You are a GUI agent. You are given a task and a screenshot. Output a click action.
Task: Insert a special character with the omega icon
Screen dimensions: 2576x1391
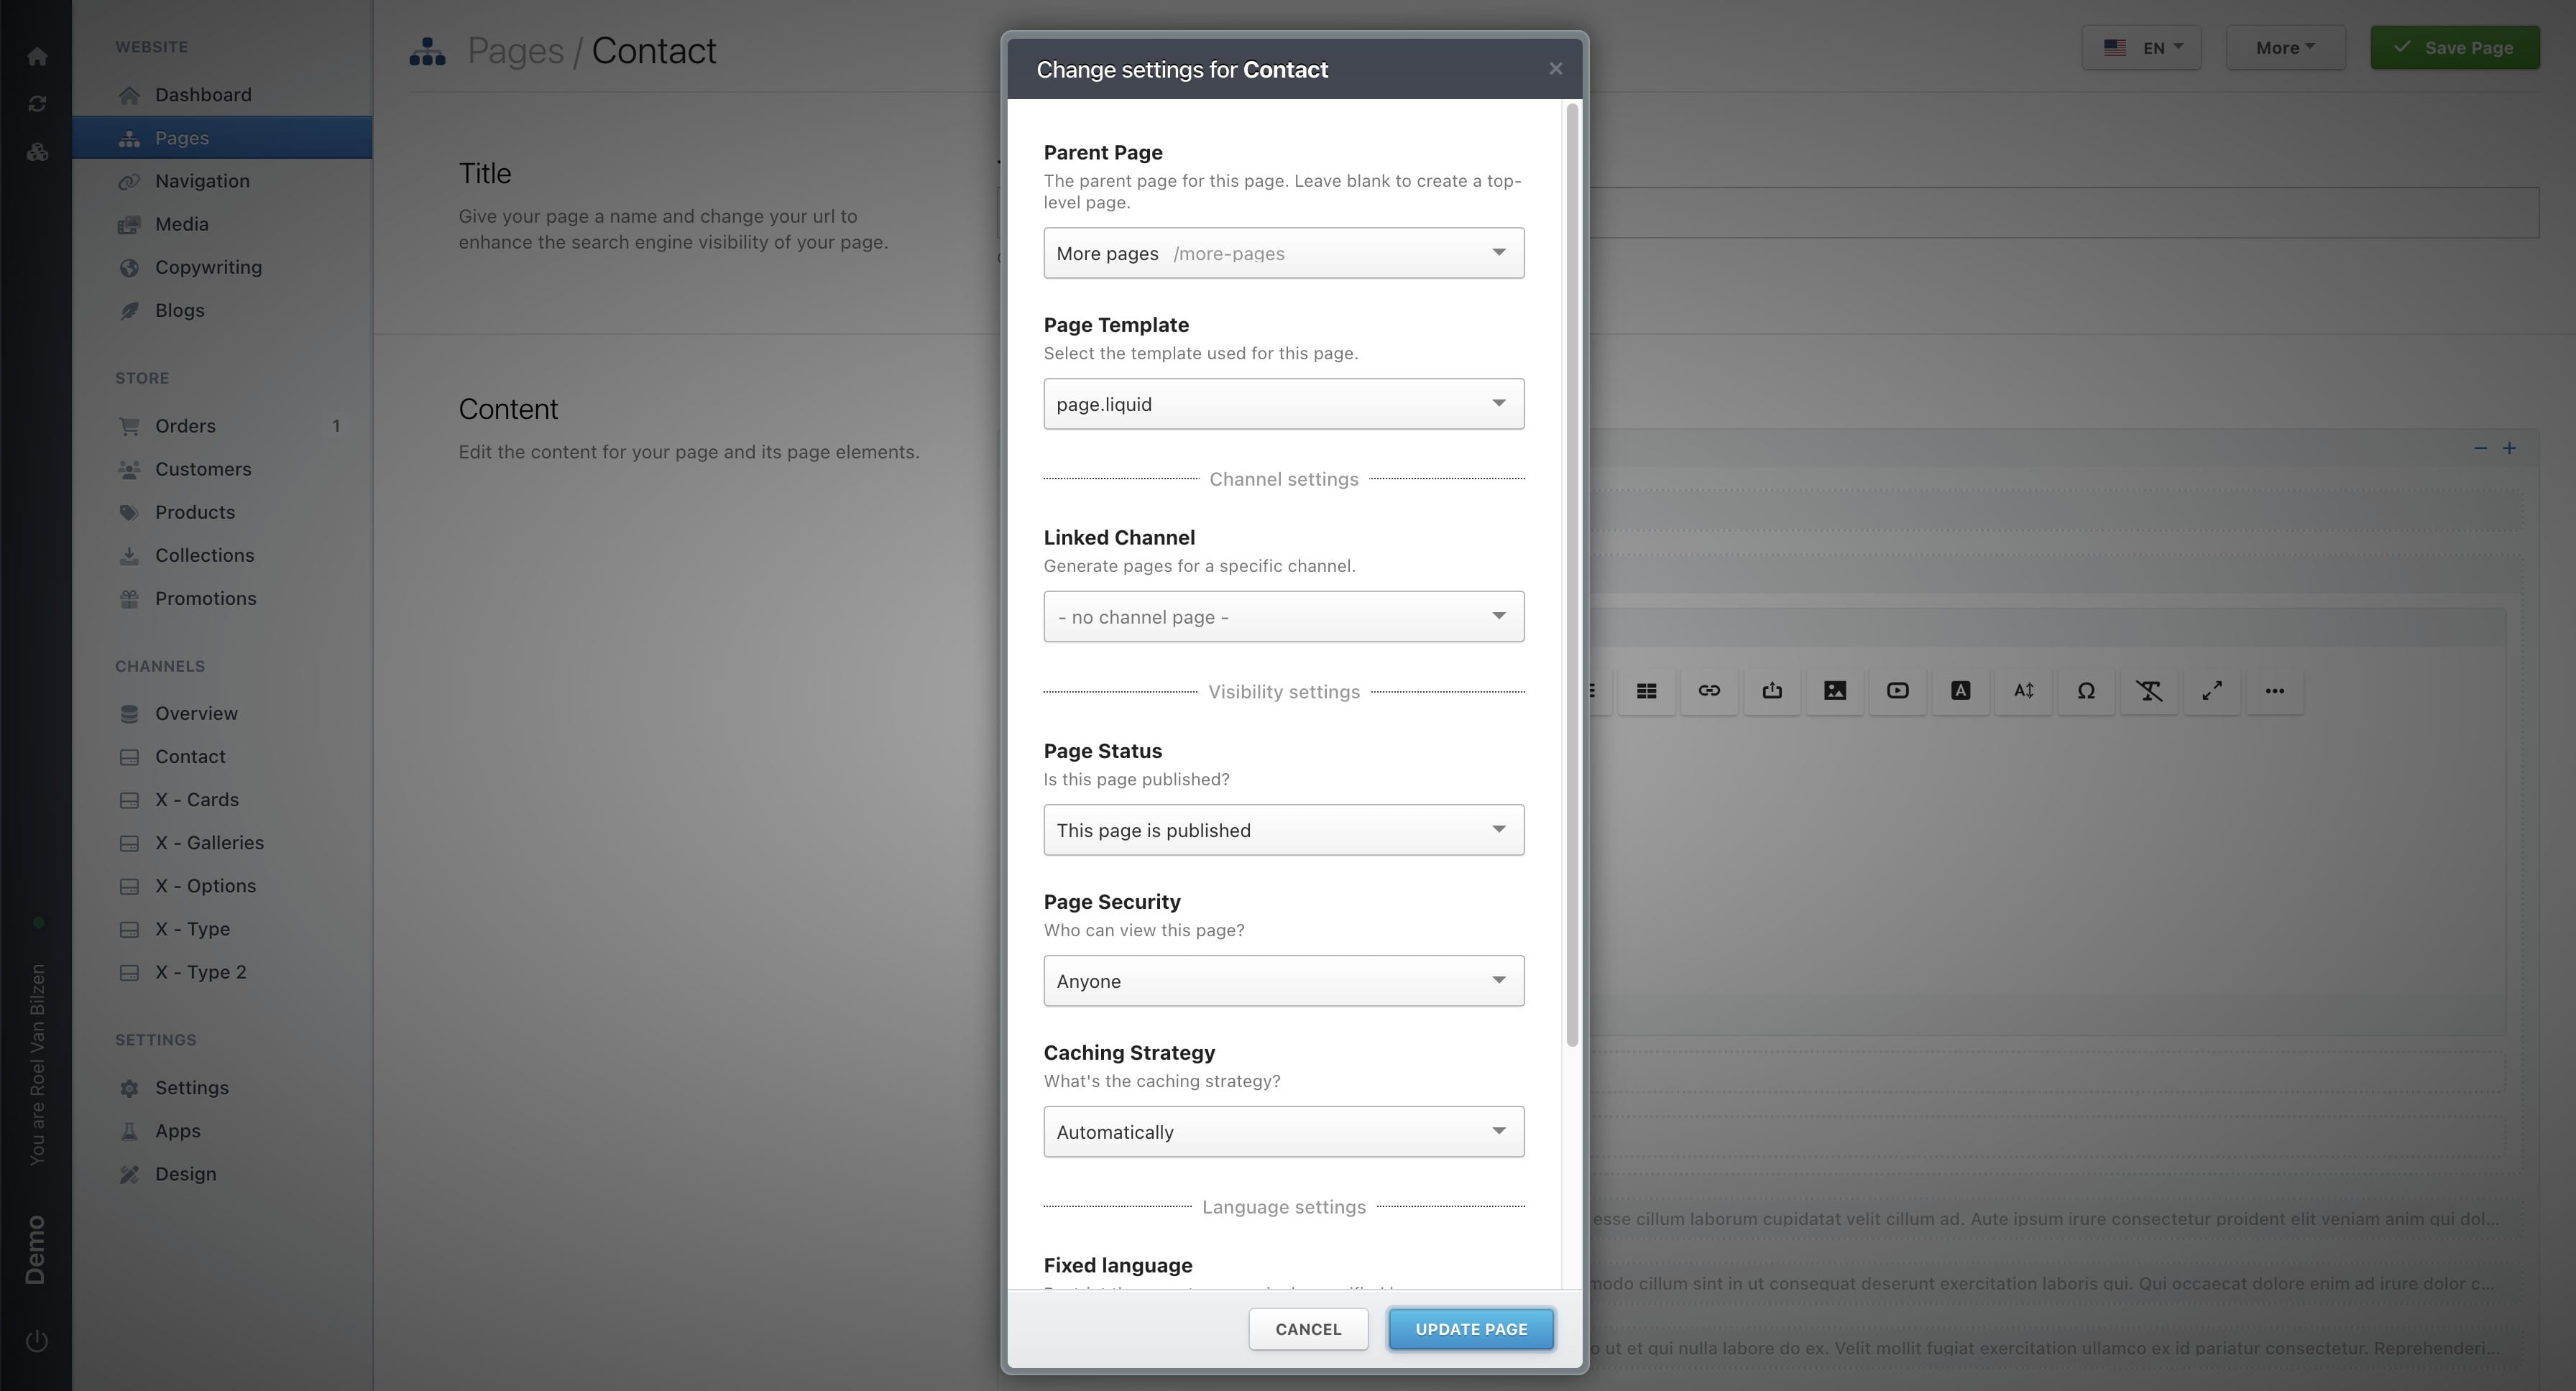pos(2086,690)
